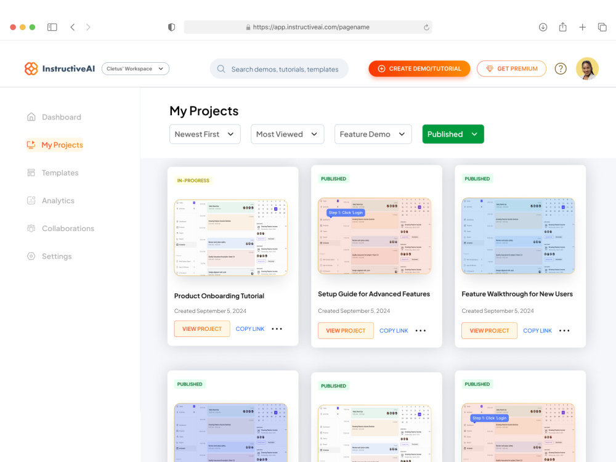Viewport: 616px width, 462px height.
Task: Click Published badge on Setup Guide card
Action: (x=333, y=179)
